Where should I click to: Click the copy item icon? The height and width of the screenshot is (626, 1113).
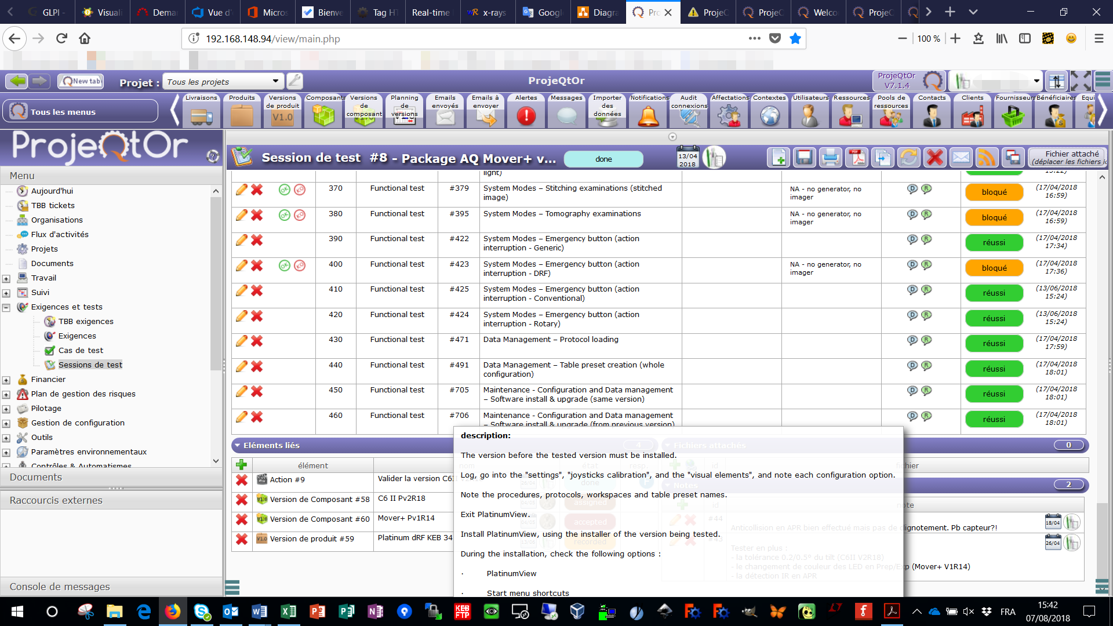[883, 158]
